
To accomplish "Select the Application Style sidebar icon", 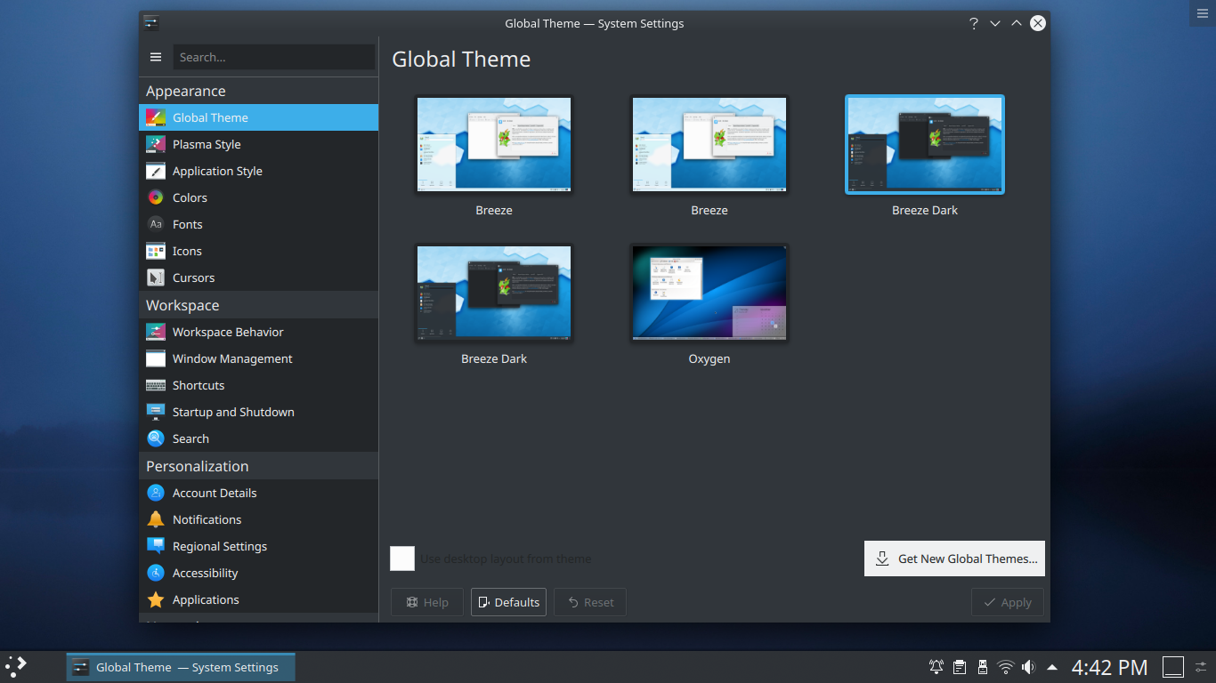I will (156, 171).
